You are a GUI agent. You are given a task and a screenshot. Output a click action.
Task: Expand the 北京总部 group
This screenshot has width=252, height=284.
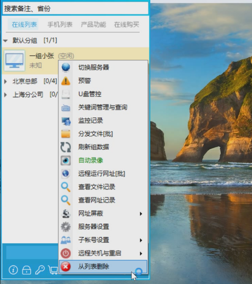5,81
